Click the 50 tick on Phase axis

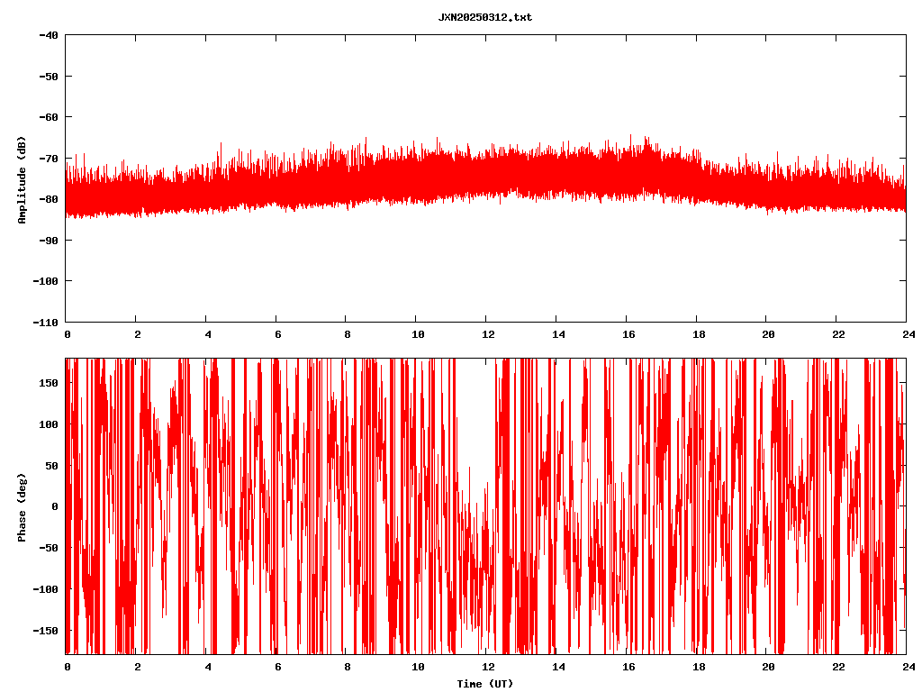51,466
